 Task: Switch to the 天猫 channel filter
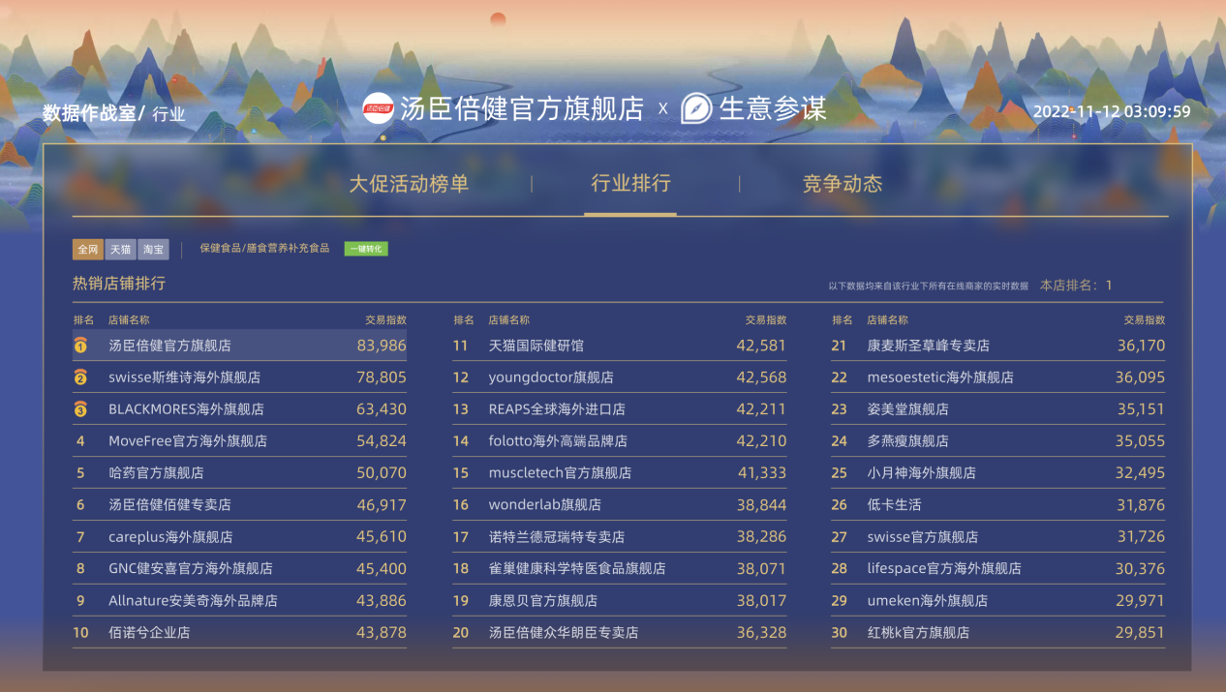pos(120,249)
